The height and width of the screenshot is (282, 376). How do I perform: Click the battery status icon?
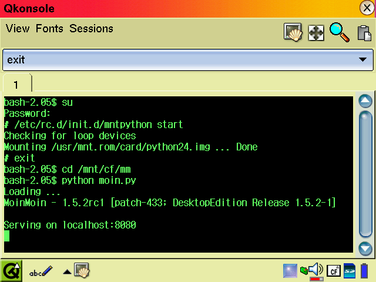[x=365, y=271]
